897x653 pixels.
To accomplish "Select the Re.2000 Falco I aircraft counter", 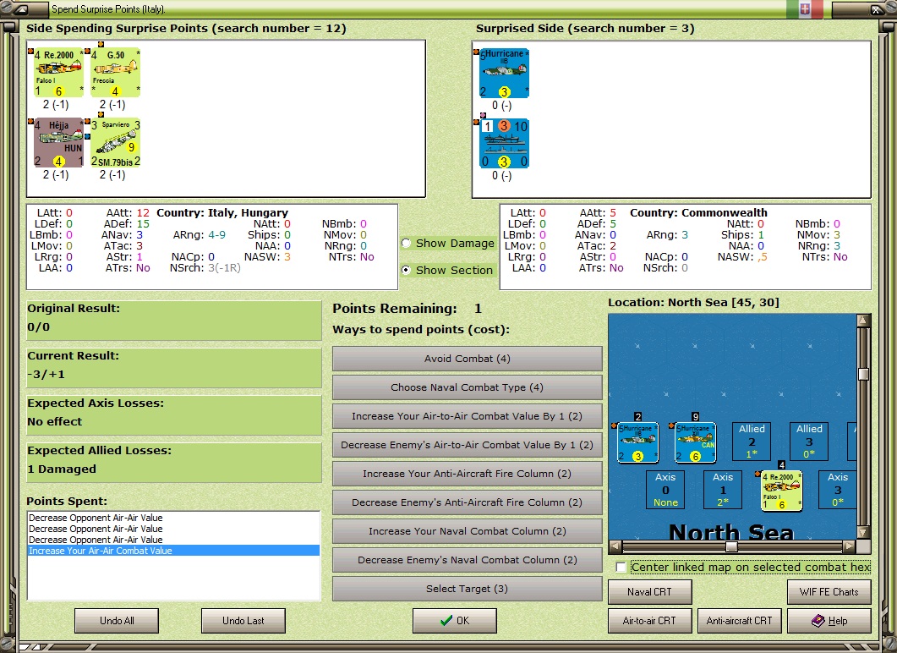I will (58, 73).
